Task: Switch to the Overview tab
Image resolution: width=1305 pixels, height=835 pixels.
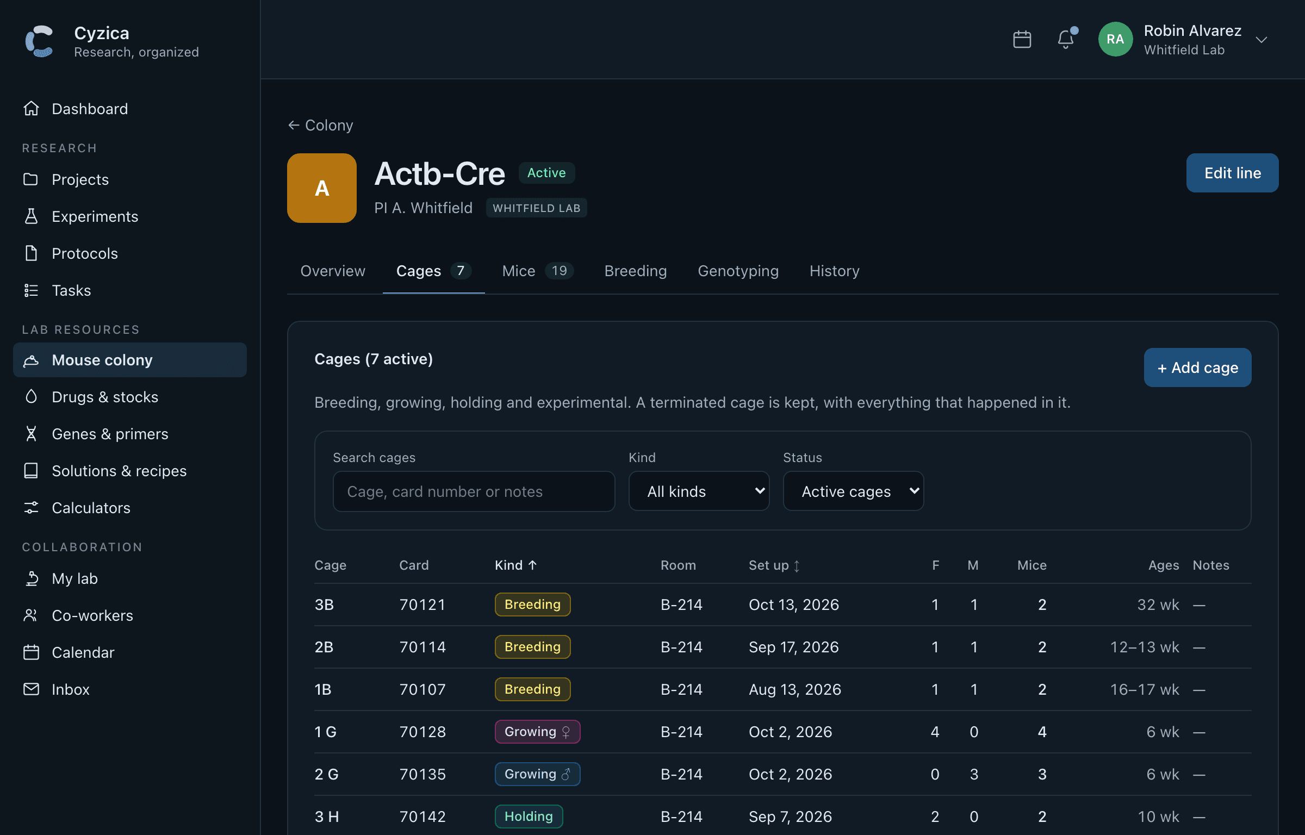Action: [x=333, y=271]
